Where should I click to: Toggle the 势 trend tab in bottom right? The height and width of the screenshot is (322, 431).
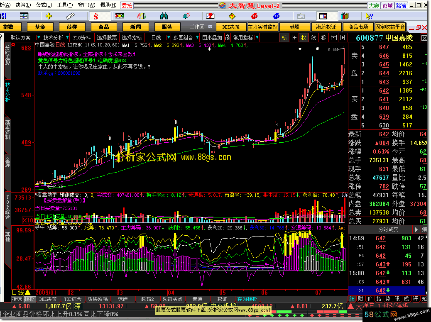coord(388,299)
